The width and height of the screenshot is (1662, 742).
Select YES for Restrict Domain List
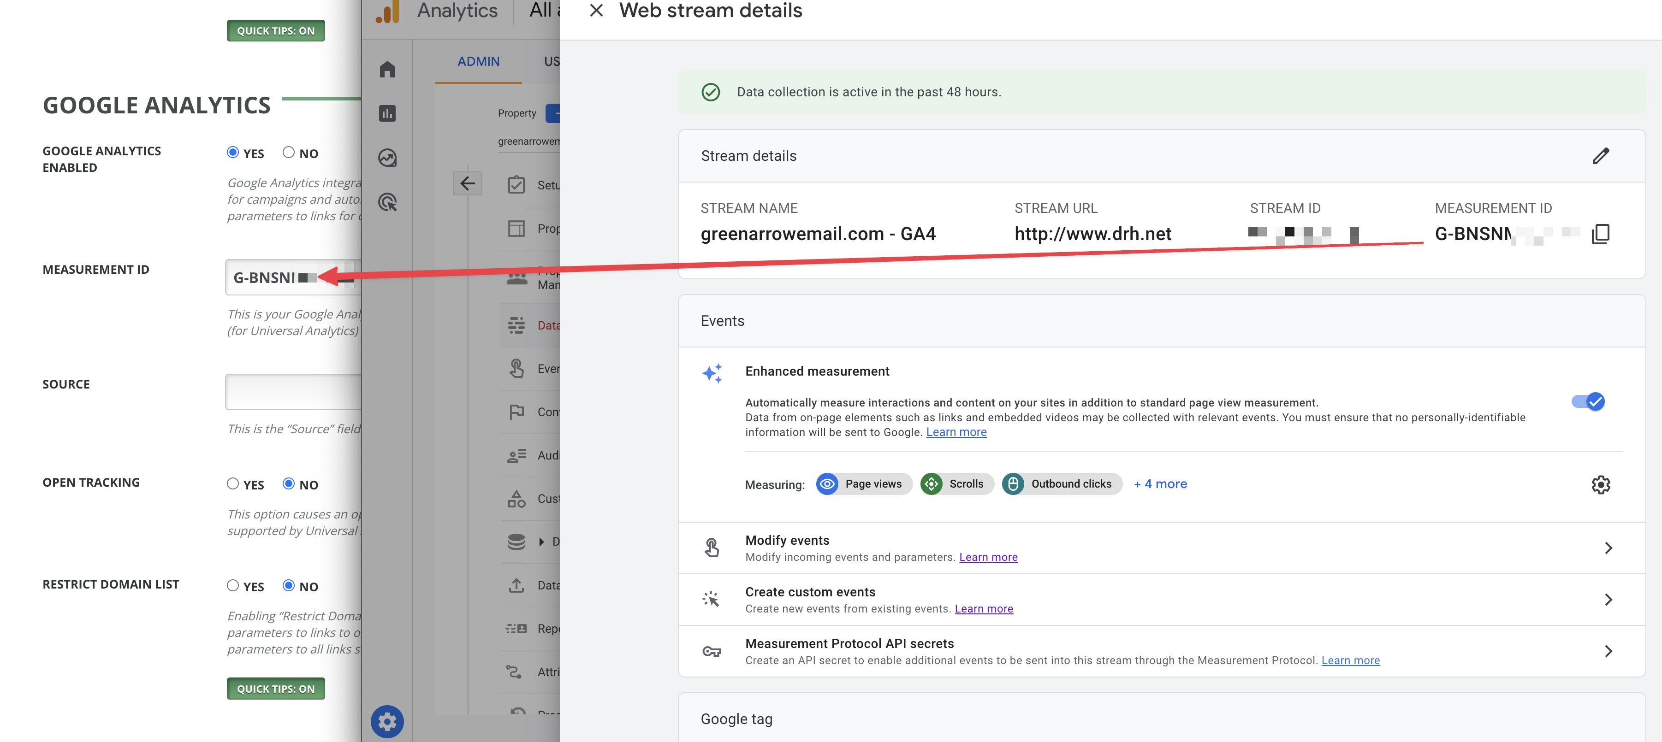tap(233, 585)
